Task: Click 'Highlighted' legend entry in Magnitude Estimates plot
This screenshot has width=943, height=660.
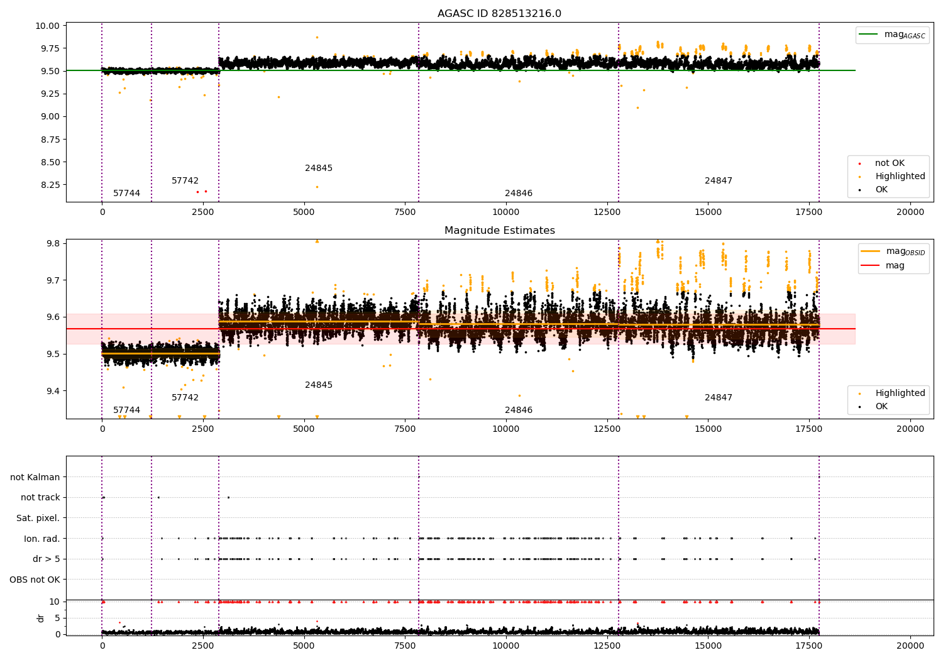Action: click(x=900, y=393)
